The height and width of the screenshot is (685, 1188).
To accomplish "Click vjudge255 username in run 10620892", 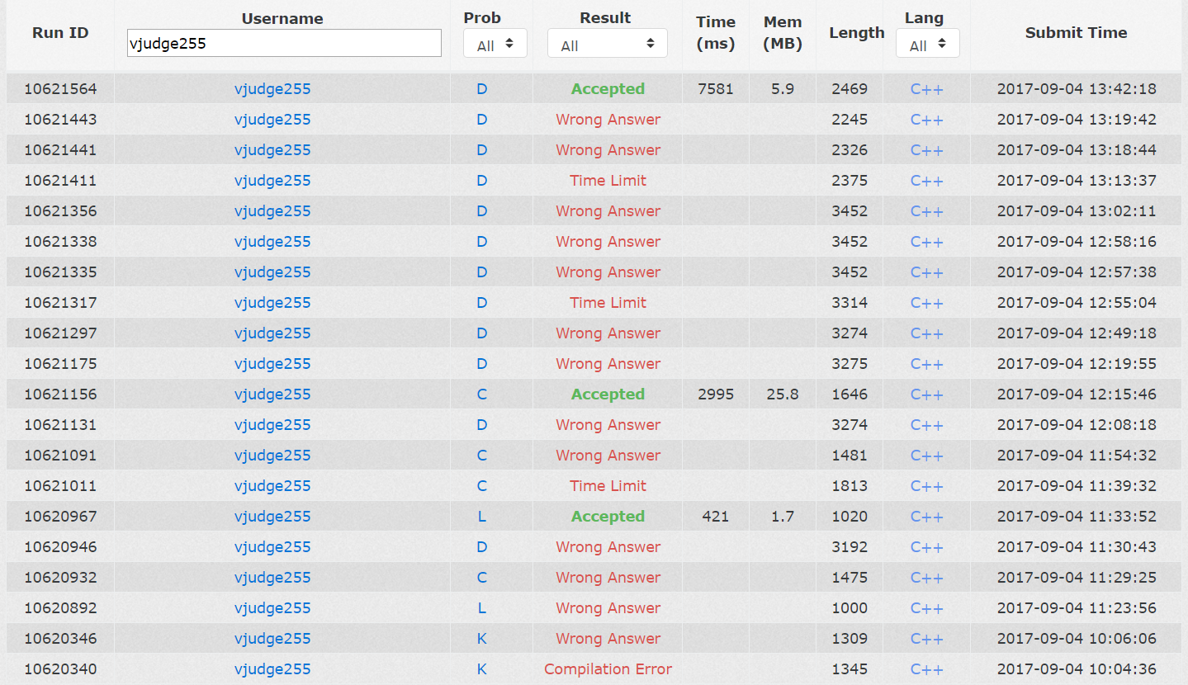I will (x=272, y=608).
